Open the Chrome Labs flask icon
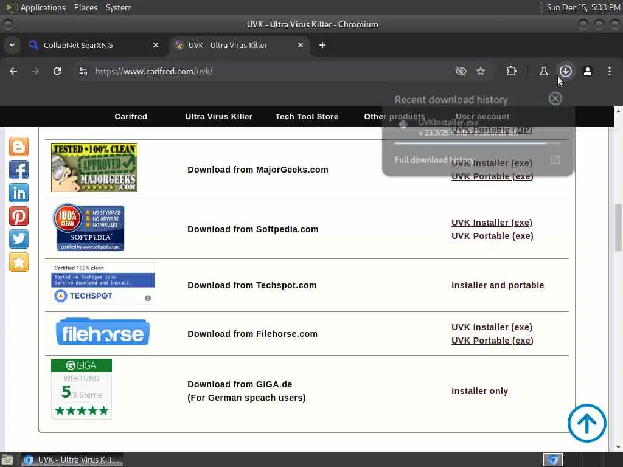 coord(543,71)
